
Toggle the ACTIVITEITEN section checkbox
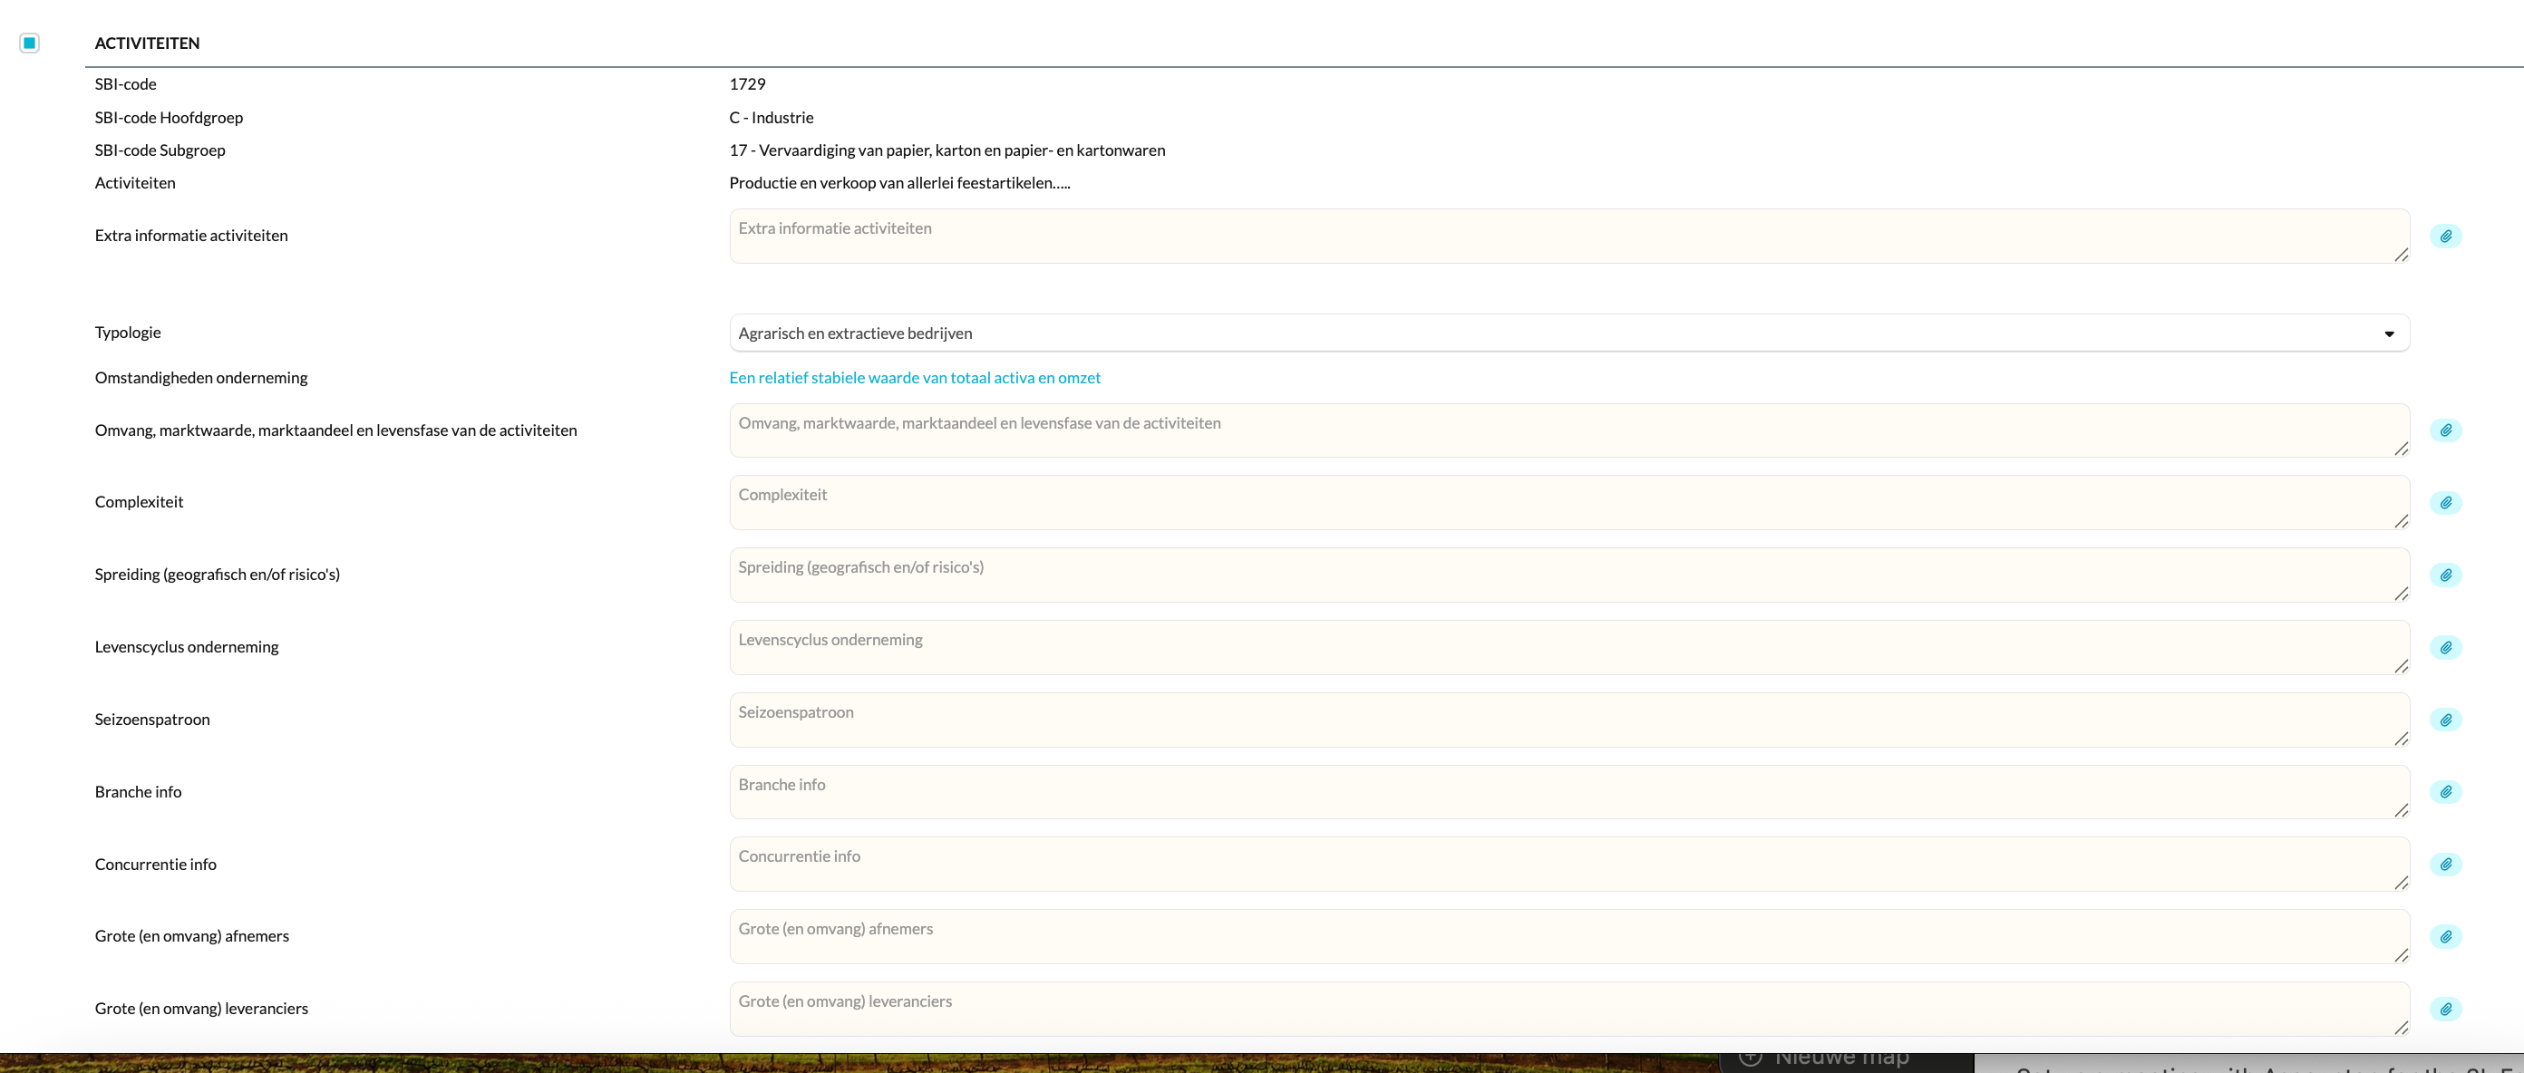coord(29,43)
